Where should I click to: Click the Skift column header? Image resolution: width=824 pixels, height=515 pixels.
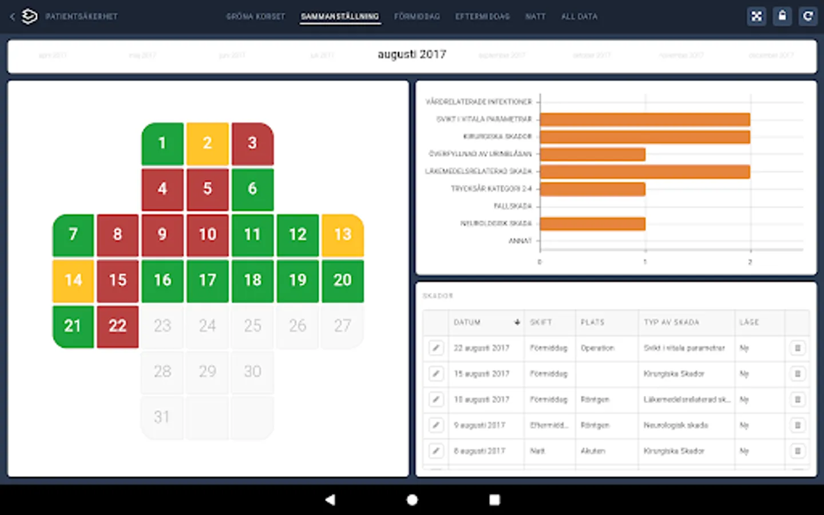(x=541, y=322)
